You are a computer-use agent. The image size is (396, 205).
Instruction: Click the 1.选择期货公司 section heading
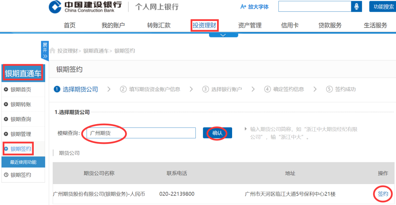(x=72, y=112)
